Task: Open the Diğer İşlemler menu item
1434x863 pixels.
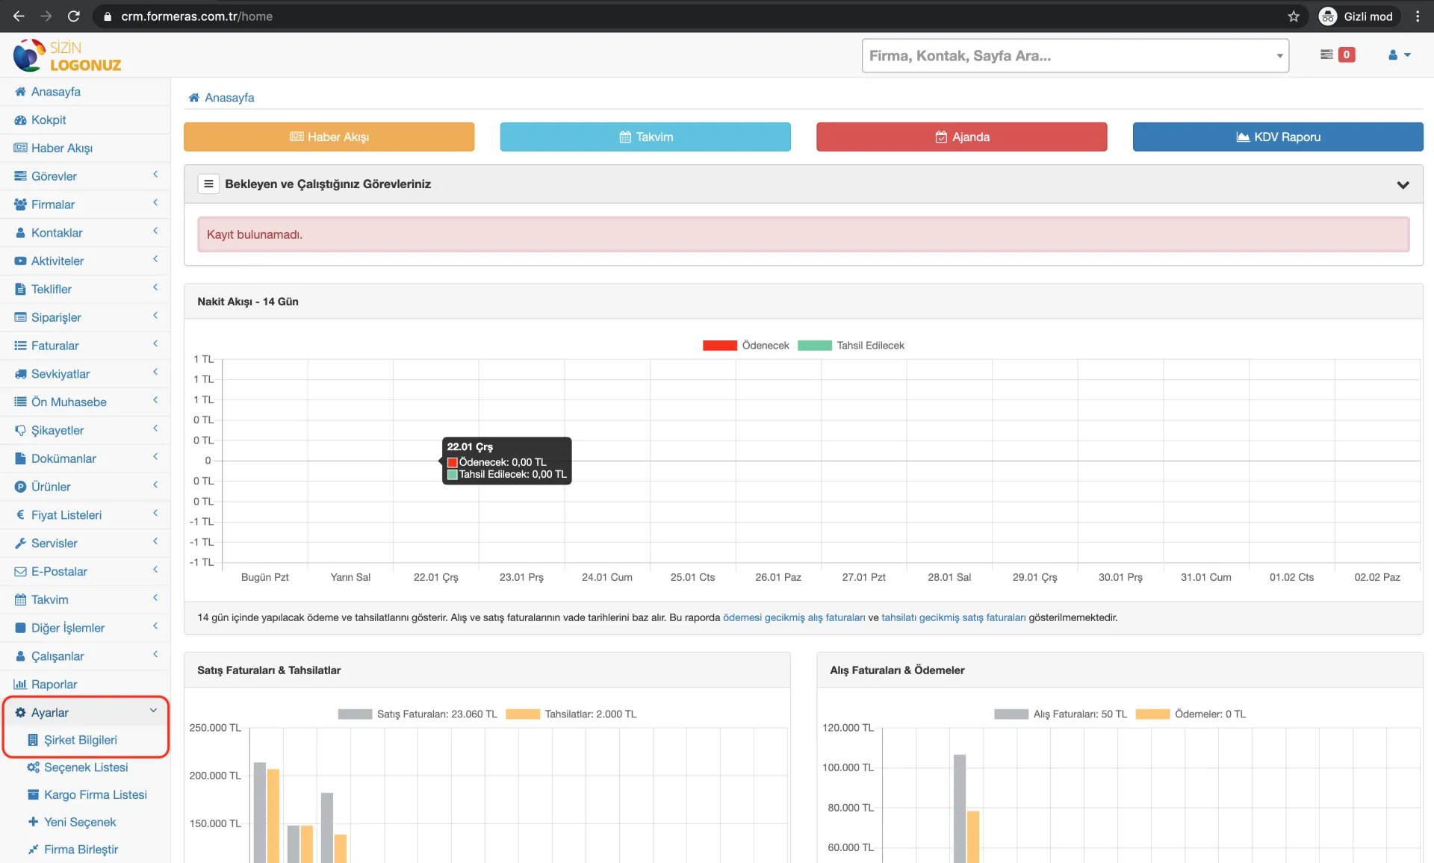Action: 85,628
